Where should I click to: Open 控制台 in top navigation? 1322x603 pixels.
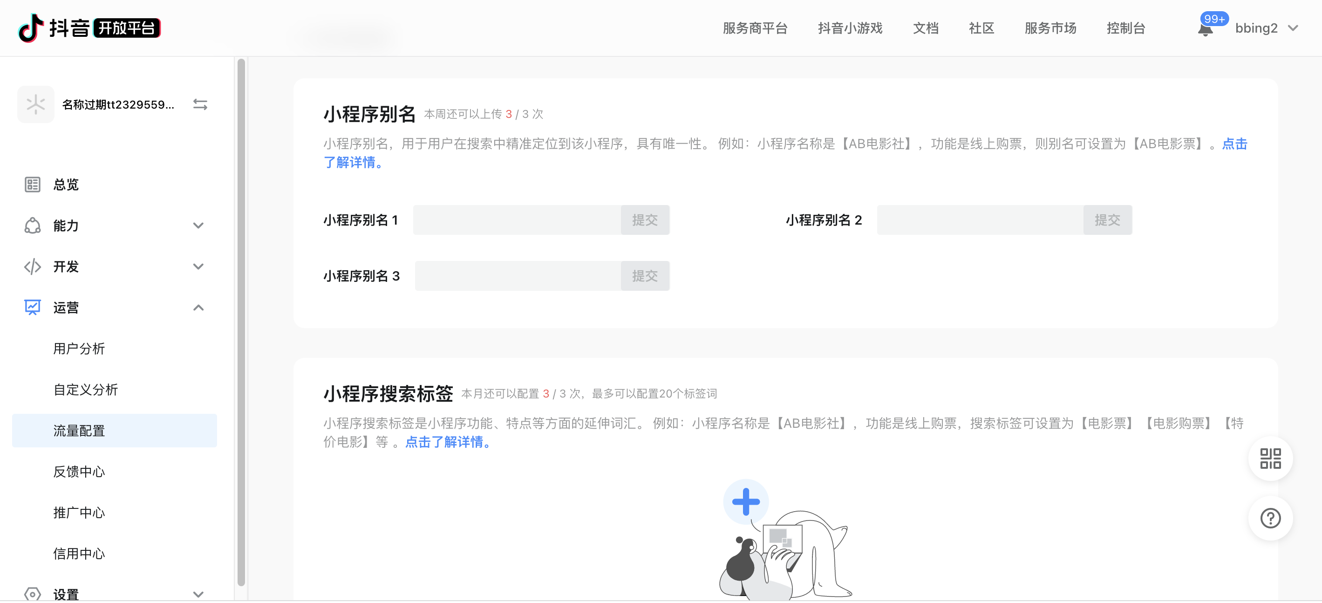1125,28
